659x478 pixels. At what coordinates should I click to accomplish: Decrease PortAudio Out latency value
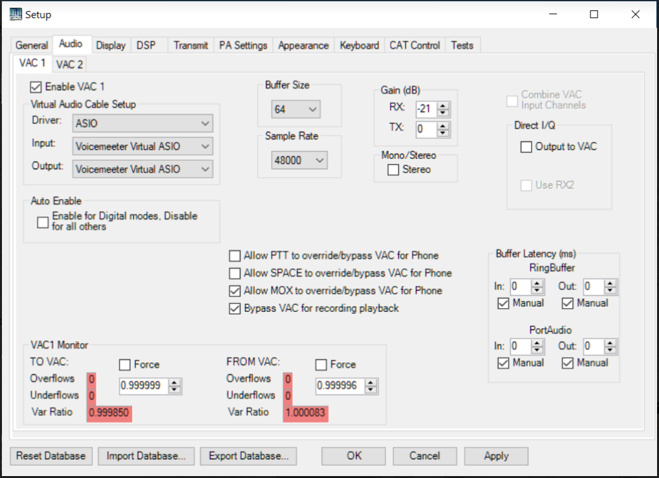(610, 350)
